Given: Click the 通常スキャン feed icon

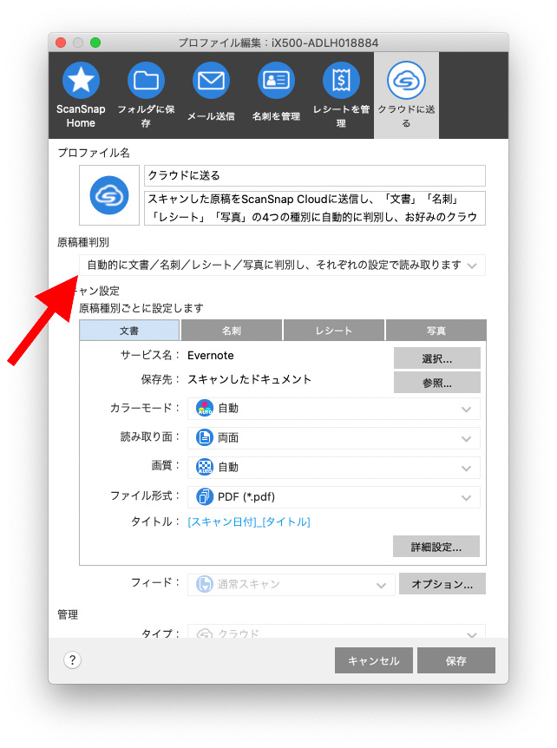Looking at the screenshot, I should tap(205, 584).
